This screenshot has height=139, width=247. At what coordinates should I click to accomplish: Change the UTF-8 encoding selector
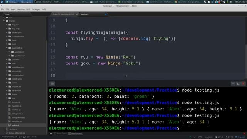(200, 137)
